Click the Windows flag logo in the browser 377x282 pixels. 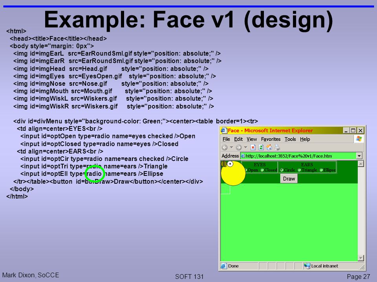pyautogui.click(x=359, y=139)
